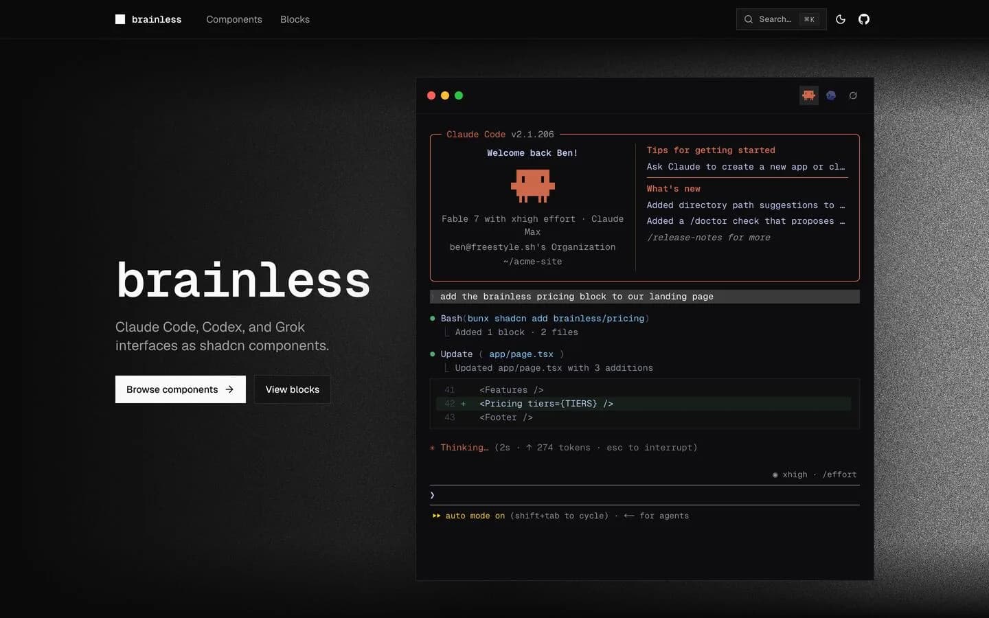This screenshot has width=989, height=618.
Task: Click 'Ask Claude to create a new app' tip
Action: tap(746, 167)
